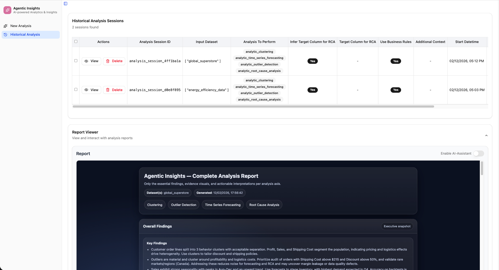Viewport: 499px width, 270px height.
Task: Click the analytic_root_cause_analysis tag on the second row
Action: [x=259, y=99]
